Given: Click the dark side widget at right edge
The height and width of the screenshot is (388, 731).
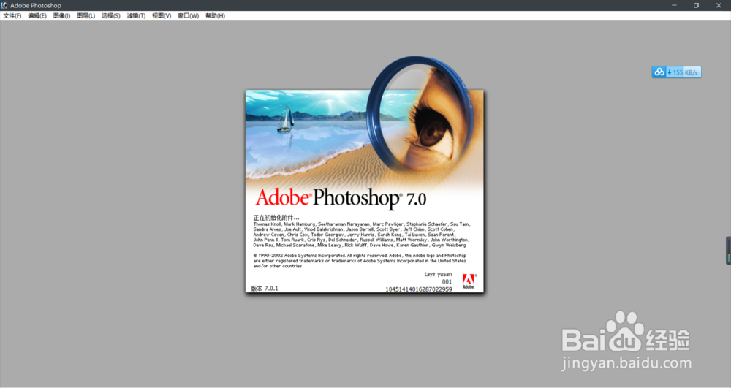Looking at the screenshot, I should point(728,251).
